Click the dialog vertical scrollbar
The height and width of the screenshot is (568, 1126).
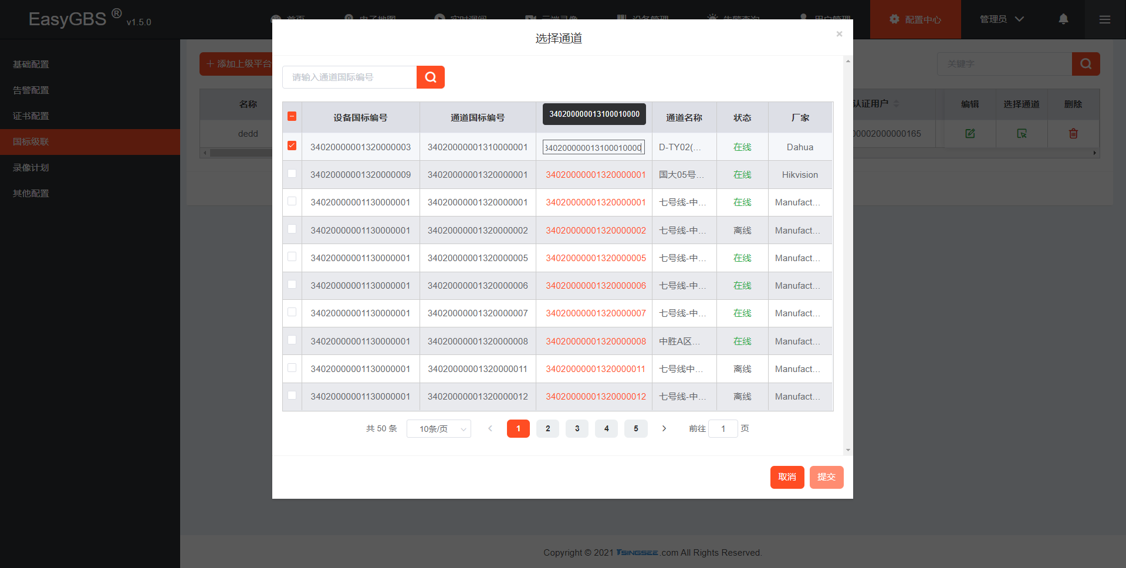click(x=848, y=255)
